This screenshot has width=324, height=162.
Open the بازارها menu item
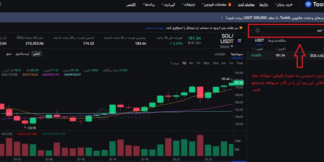tap(264, 5)
